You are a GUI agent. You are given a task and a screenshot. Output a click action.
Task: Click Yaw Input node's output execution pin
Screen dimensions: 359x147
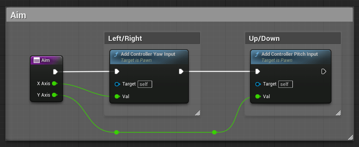point(181,71)
